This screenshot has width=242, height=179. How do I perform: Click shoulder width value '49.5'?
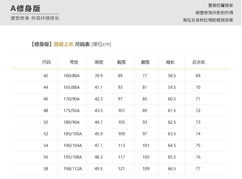tap(99, 169)
